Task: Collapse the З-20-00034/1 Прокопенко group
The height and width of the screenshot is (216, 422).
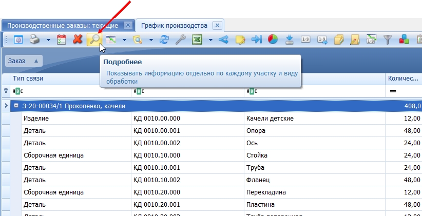Action: (x=16, y=106)
